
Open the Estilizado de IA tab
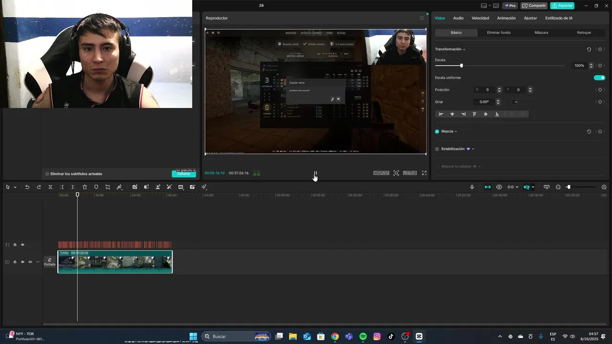558,18
